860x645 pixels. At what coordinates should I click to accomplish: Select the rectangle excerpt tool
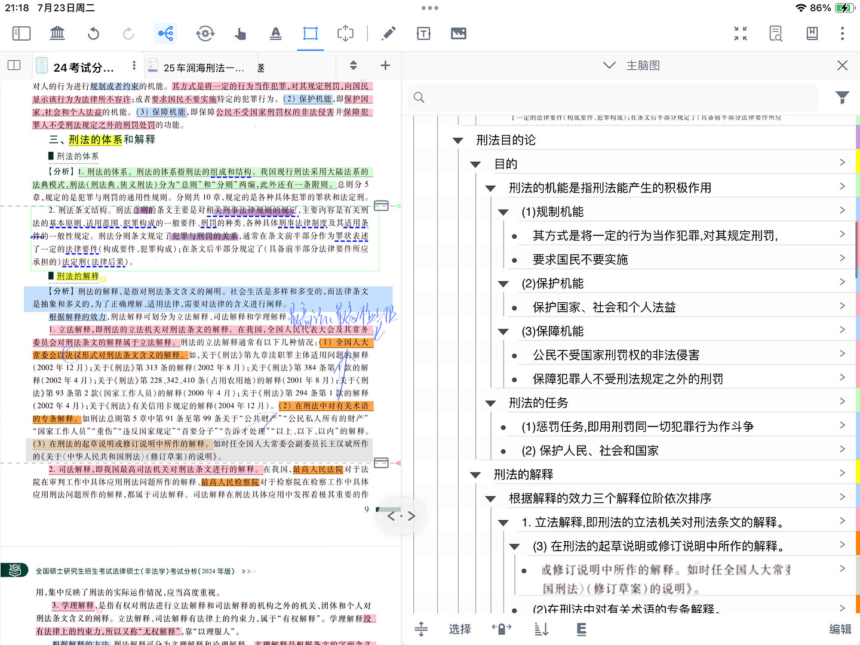pos(311,33)
